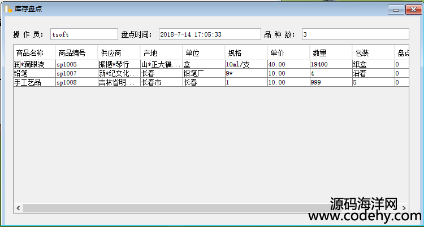Click the quantity cell 4 in 铅笔 row
Screen dimensions: 424x227
[331, 73]
